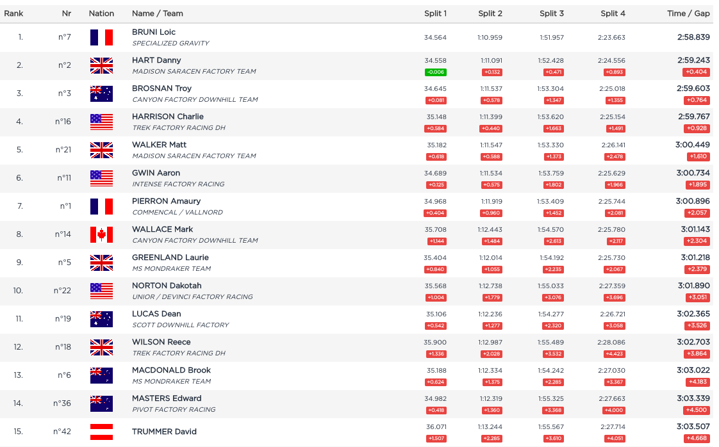Click the French flag beside BRUNI Loic
Viewport: 719px width, 447px height.
[101, 37]
